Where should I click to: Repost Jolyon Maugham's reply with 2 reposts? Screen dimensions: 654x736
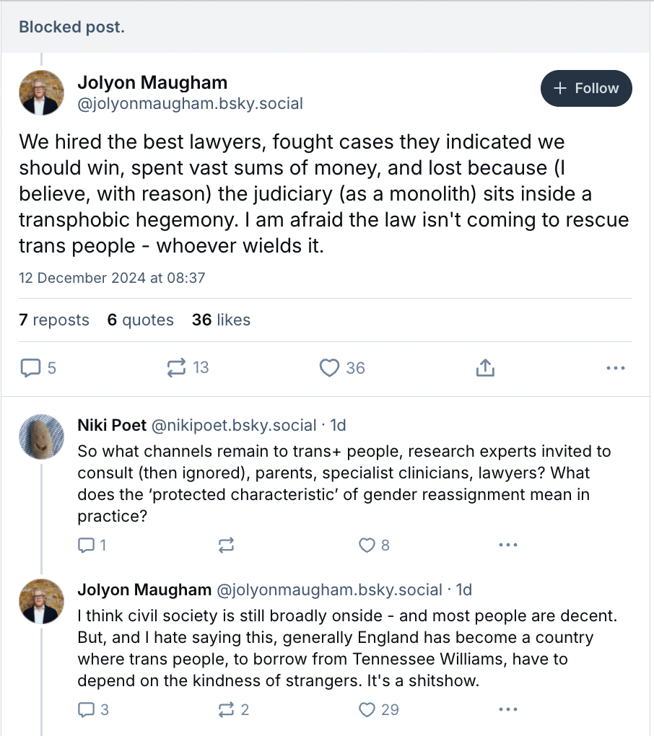pos(227,709)
